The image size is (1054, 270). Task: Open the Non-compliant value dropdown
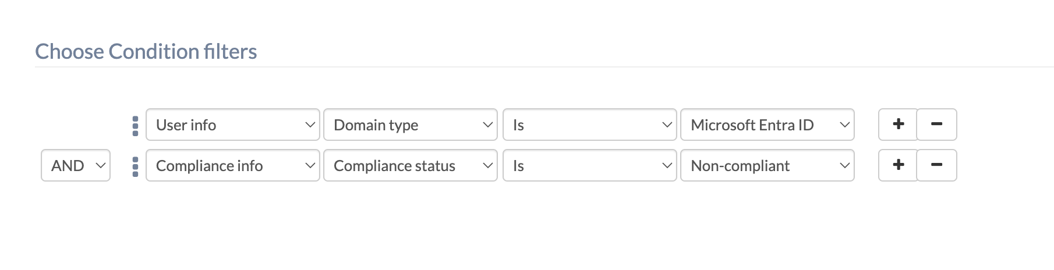point(767,165)
